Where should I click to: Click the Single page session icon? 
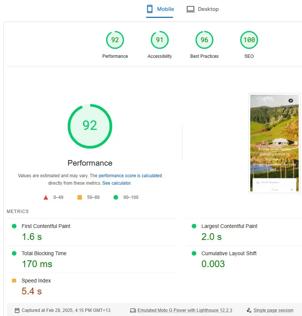(x=249, y=310)
